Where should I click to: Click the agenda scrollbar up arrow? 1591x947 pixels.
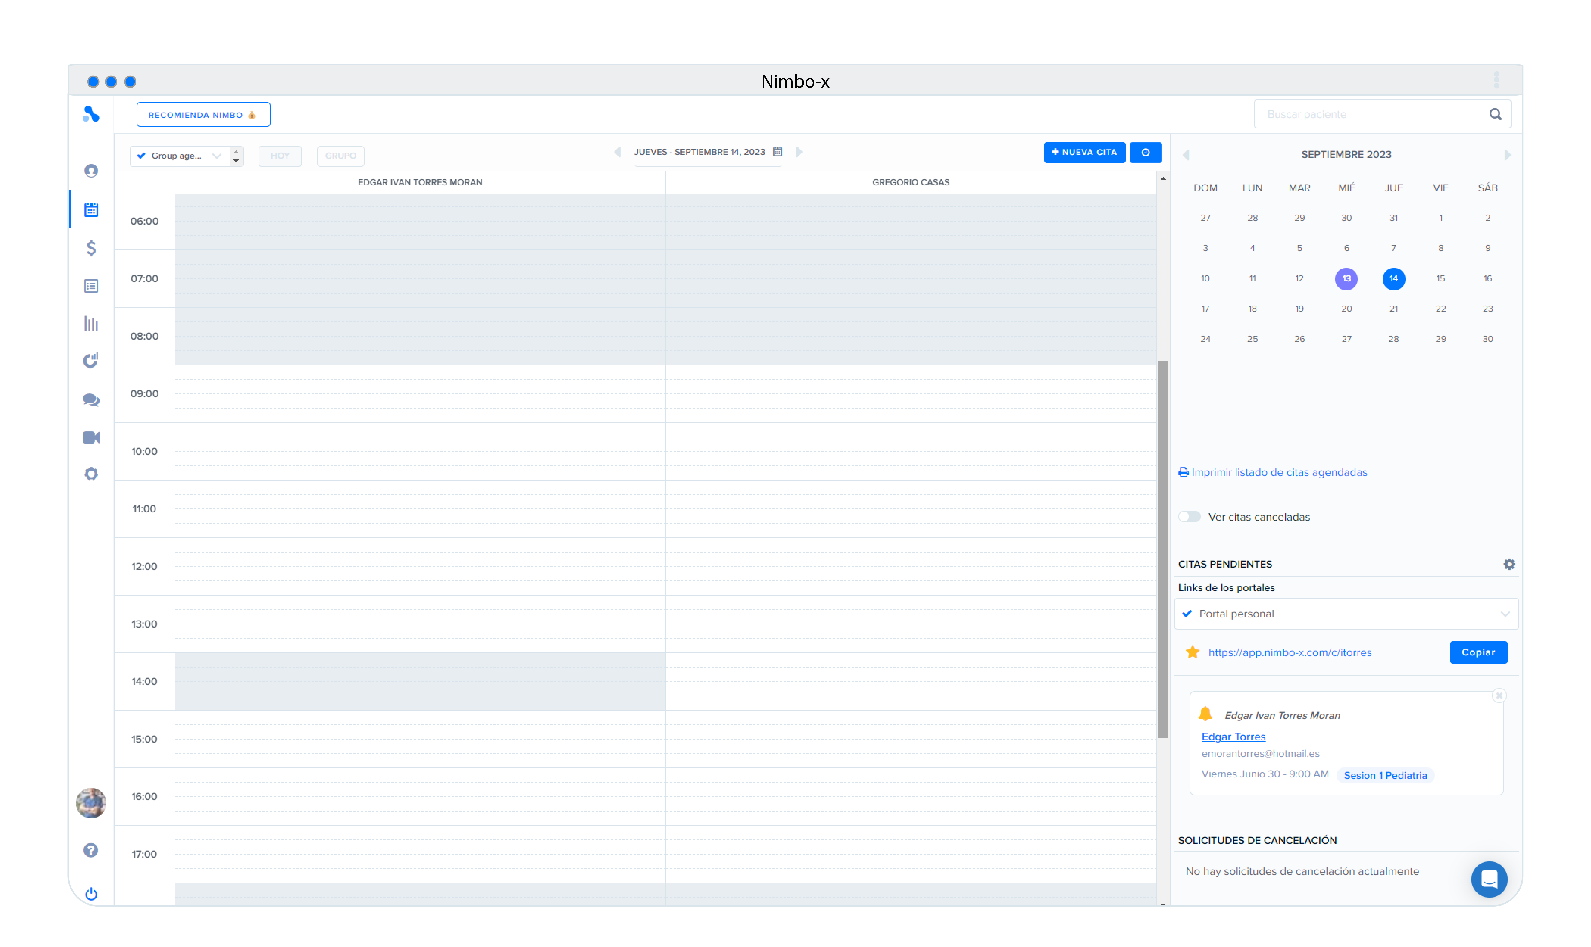[1163, 179]
